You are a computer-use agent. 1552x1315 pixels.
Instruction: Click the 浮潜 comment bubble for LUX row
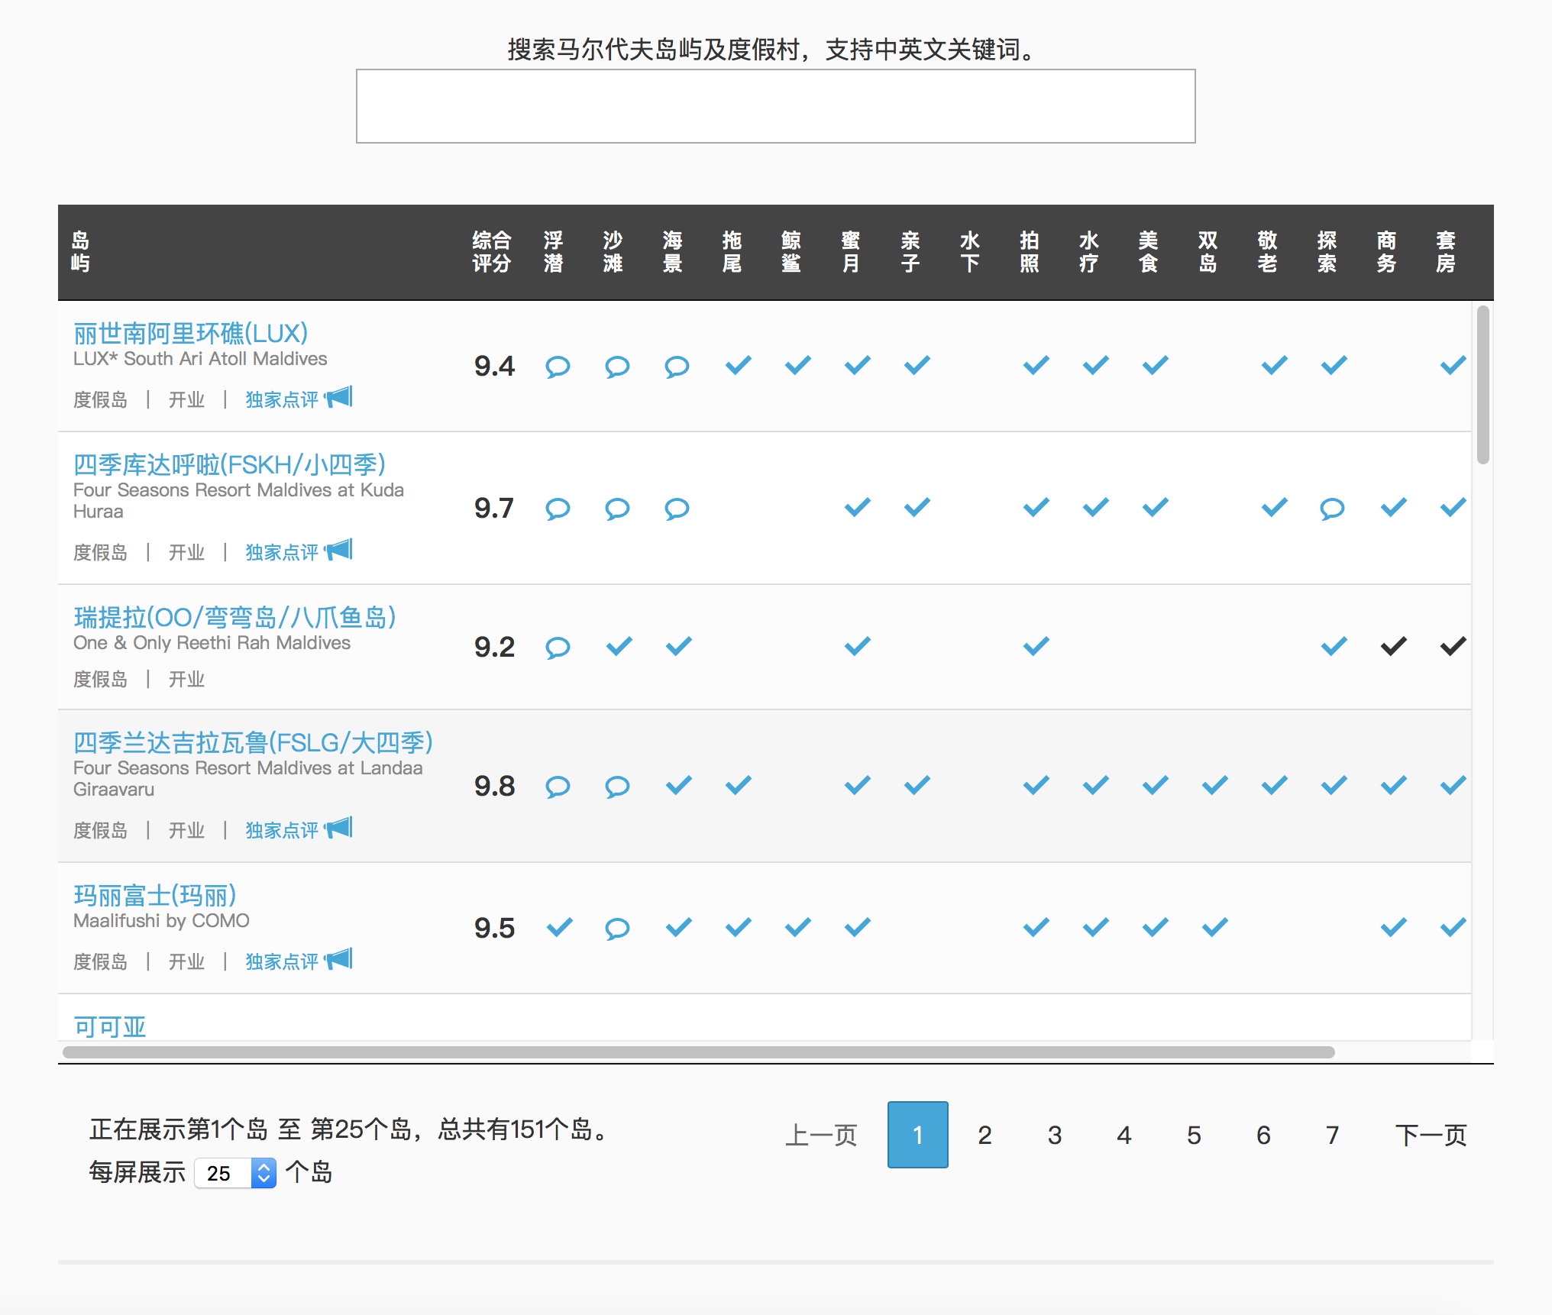tap(558, 367)
